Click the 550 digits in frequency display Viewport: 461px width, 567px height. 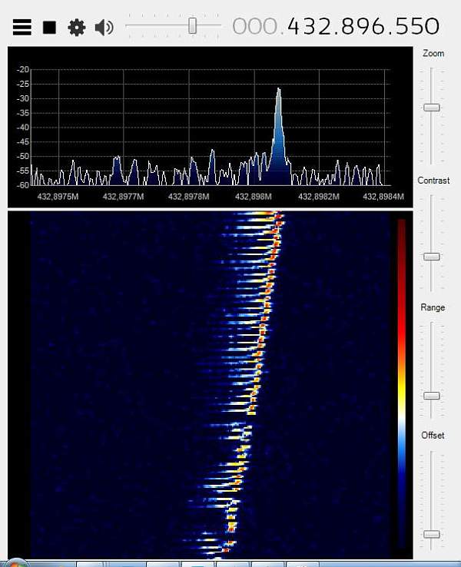click(x=416, y=27)
